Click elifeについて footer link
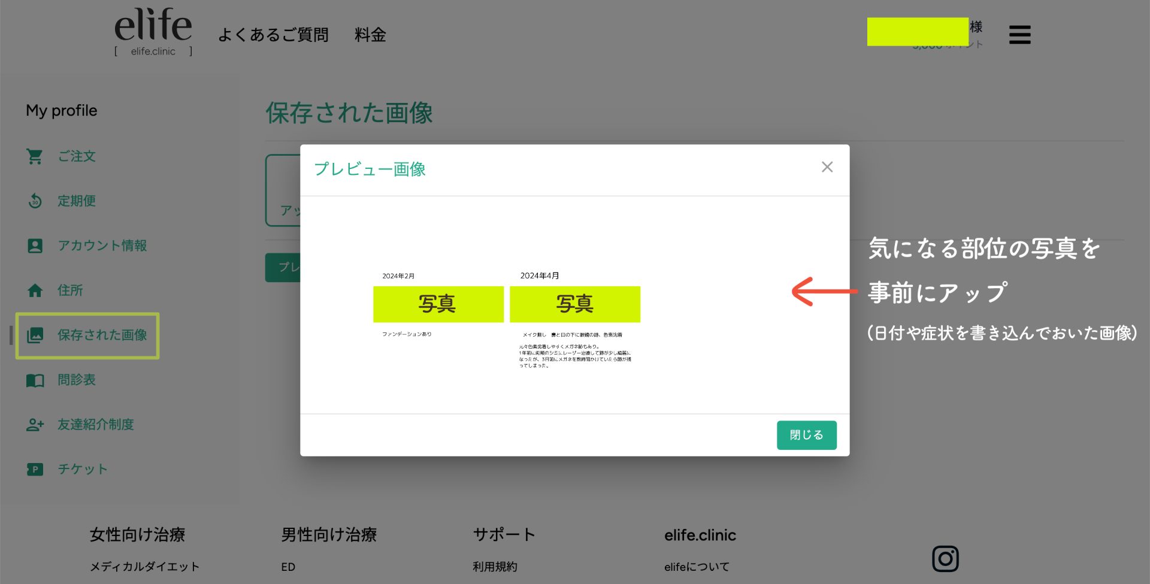 [x=697, y=567]
